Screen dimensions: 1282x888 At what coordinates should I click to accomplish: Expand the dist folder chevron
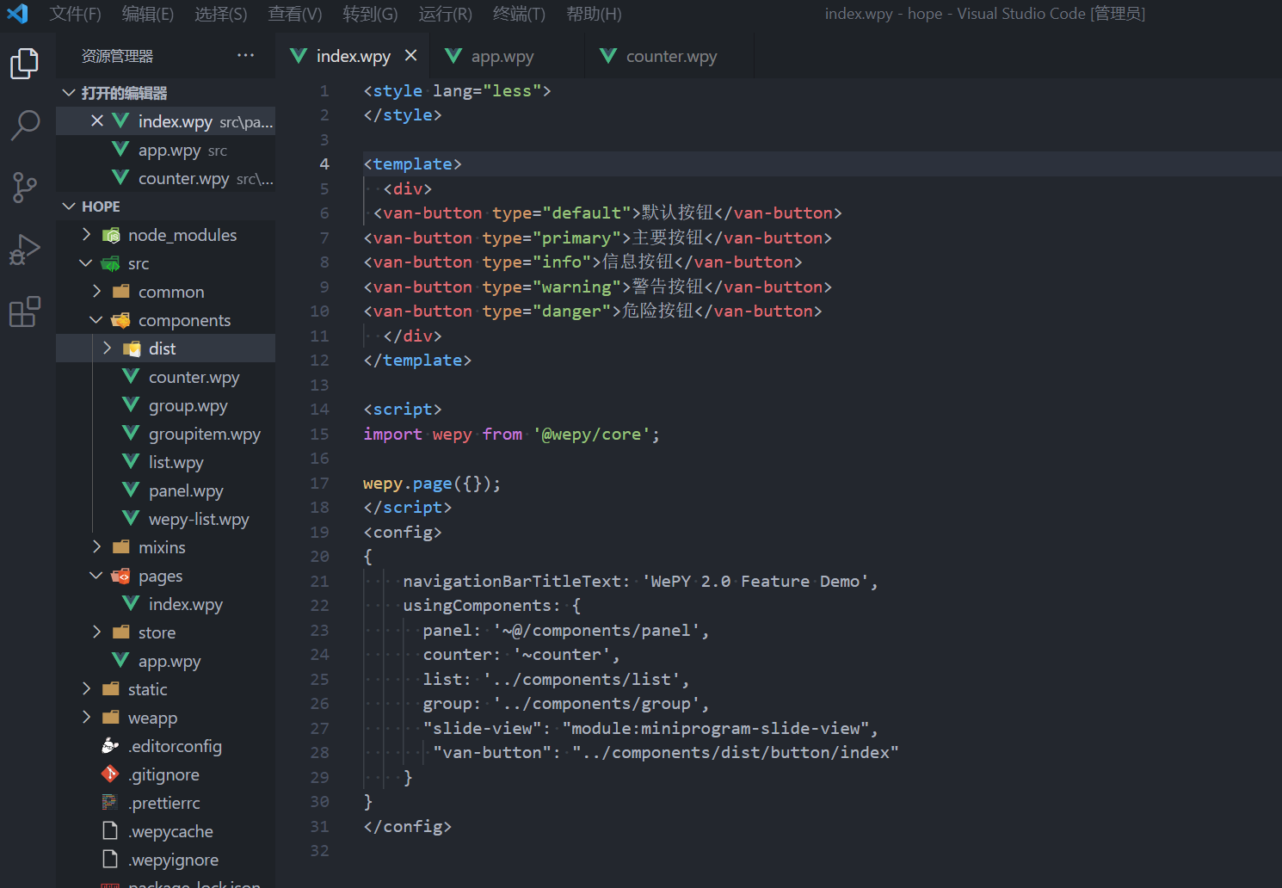[107, 348]
